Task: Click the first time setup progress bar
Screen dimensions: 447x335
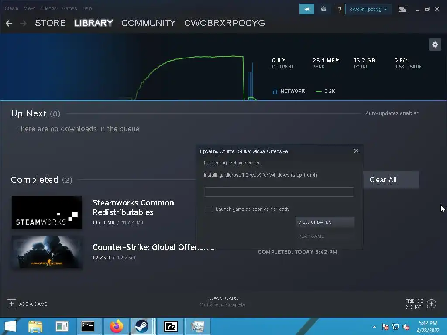Action: [x=279, y=192]
